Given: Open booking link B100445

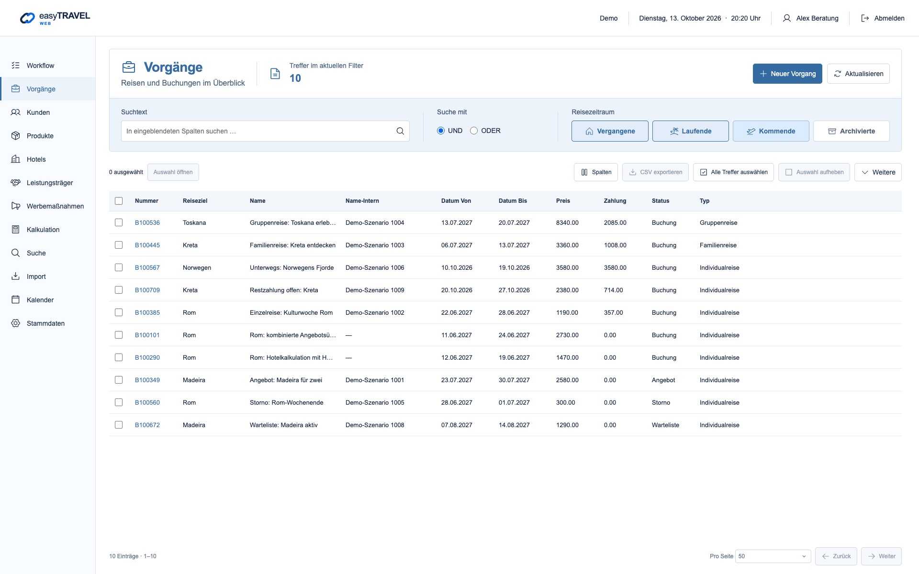Looking at the screenshot, I should 147,245.
